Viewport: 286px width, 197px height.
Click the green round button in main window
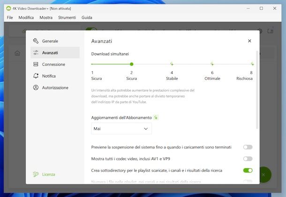pos(264,175)
